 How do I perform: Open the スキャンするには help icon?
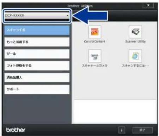(x=135, y=56)
